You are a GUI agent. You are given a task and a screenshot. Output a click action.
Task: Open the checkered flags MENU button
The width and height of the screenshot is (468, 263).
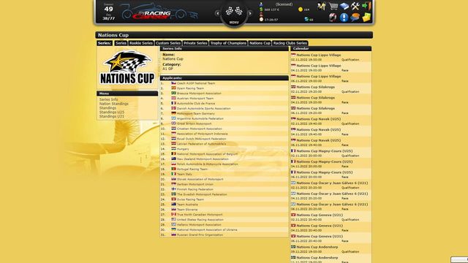point(234,14)
